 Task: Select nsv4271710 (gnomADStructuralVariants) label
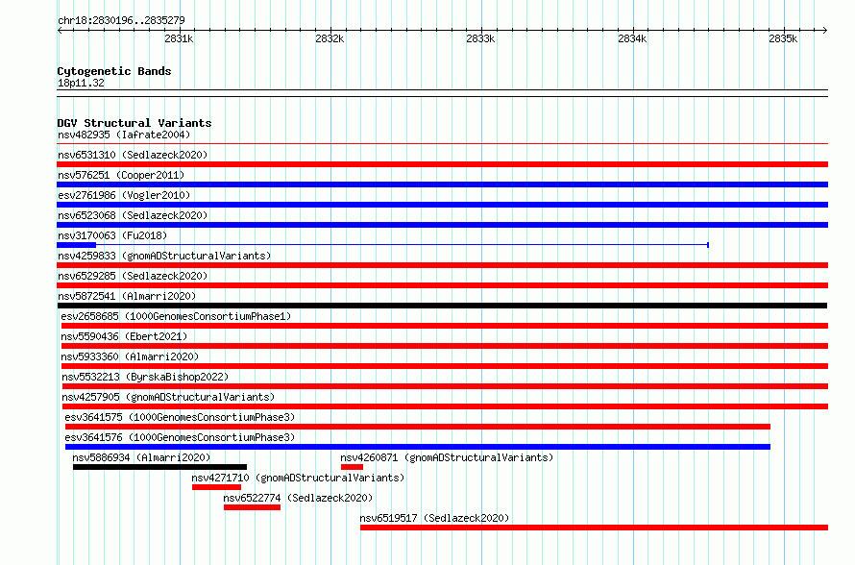(298, 478)
